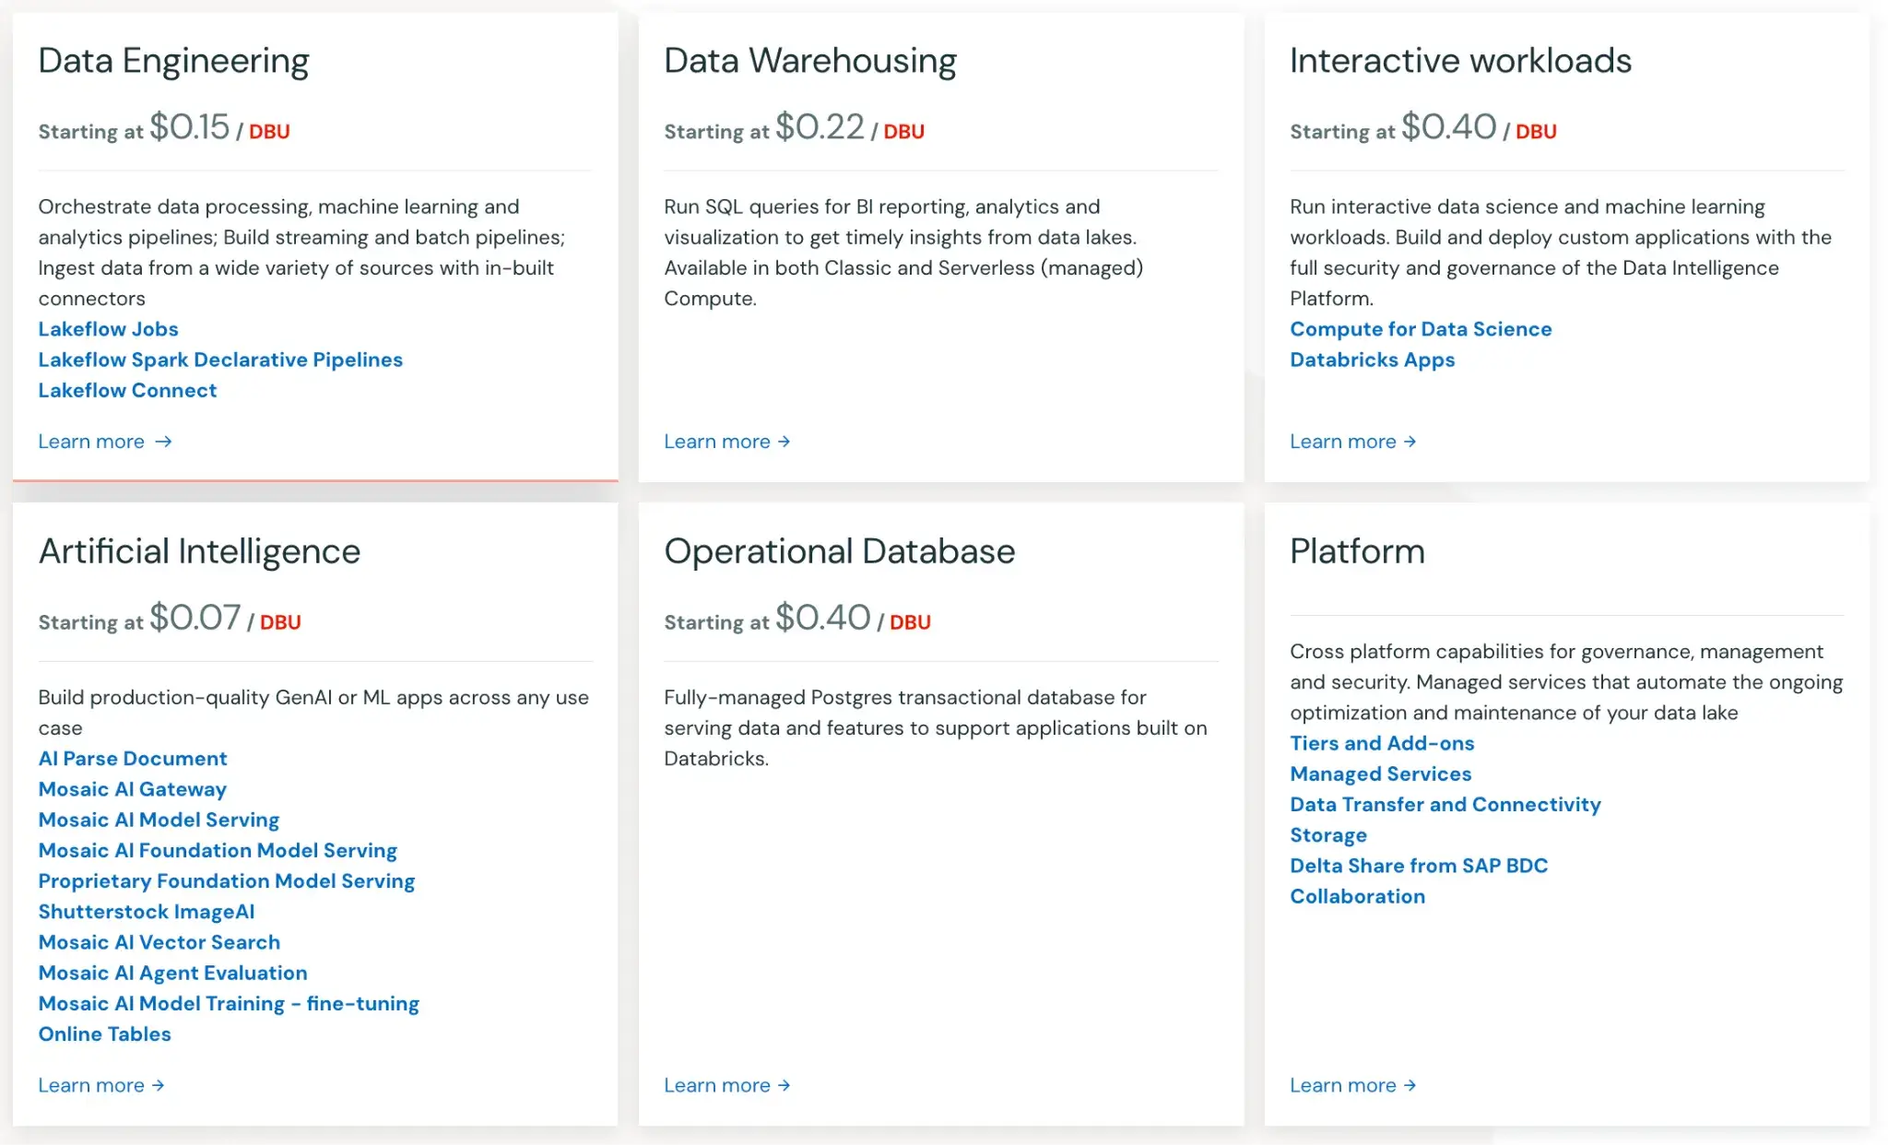The height and width of the screenshot is (1145, 1888).
Task: Open Mosaic AI Gateway link
Action: (x=132, y=789)
